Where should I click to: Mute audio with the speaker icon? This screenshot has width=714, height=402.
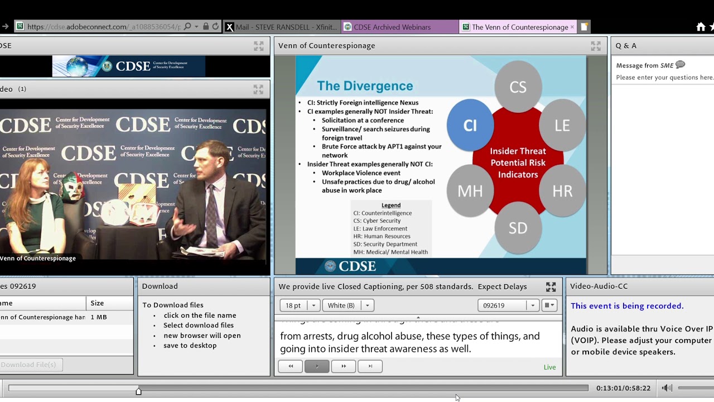coord(667,388)
